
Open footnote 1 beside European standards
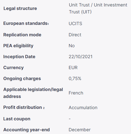pyautogui.click(x=48, y=24)
